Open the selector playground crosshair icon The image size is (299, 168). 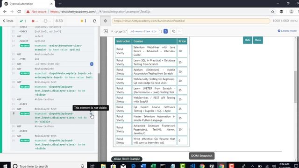click(105, 21)
